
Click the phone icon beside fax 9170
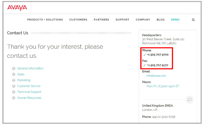145,65
